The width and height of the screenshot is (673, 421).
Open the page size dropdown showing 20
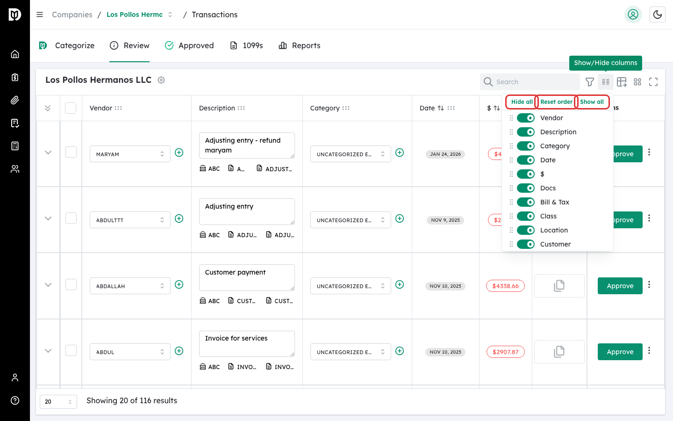coord(58,401)
